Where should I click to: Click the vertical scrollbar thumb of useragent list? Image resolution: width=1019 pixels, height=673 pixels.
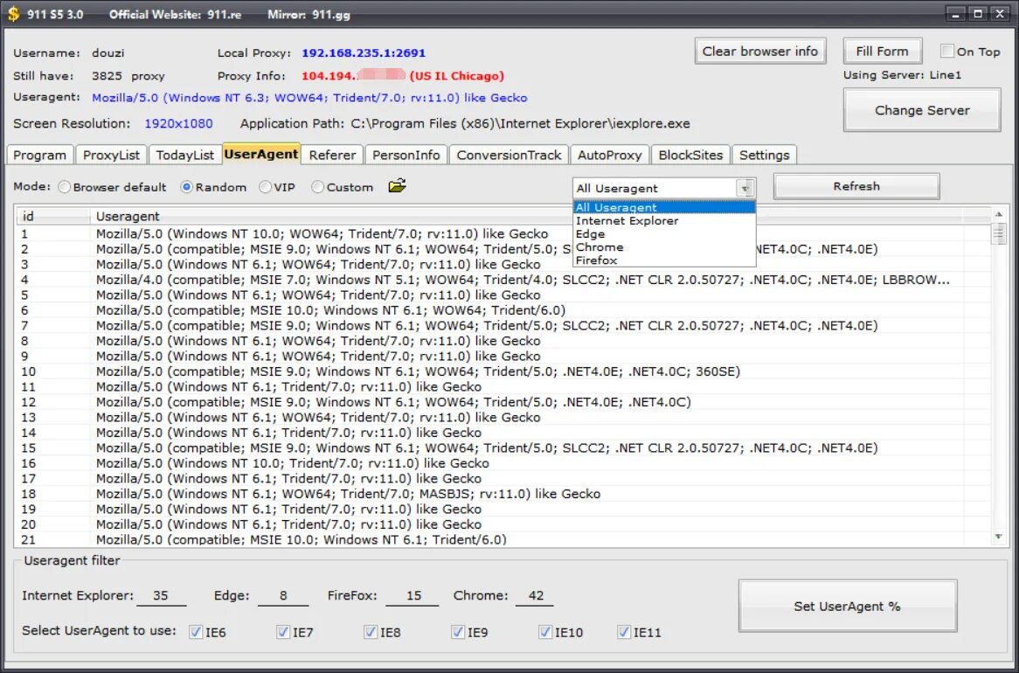999,232
